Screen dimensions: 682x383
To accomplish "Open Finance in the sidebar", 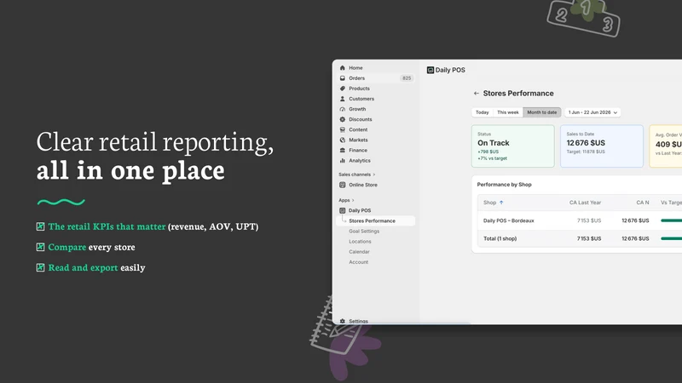I will (358, 151).
